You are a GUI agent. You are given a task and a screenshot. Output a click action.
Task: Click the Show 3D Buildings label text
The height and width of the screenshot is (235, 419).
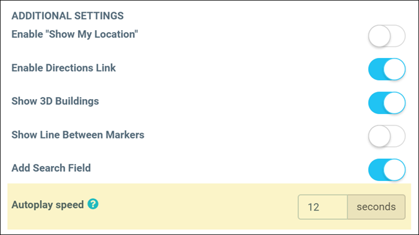[x=55, y=101]
